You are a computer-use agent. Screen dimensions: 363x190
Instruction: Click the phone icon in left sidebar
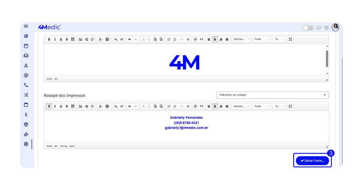26,85
